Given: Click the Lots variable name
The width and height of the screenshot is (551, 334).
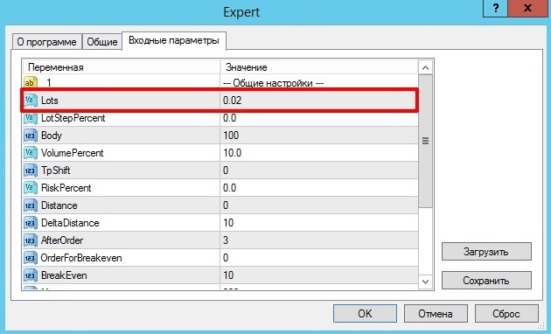Looking at the screenshot, I should 50,101.
